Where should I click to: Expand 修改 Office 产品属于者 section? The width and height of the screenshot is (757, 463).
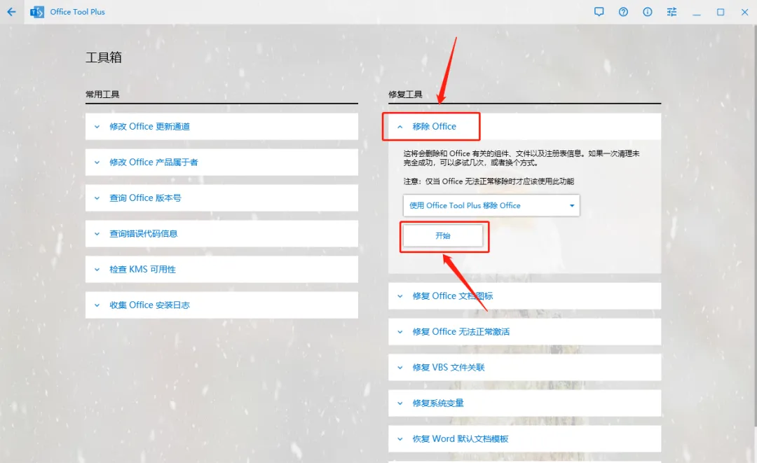(x=221, y=162)
